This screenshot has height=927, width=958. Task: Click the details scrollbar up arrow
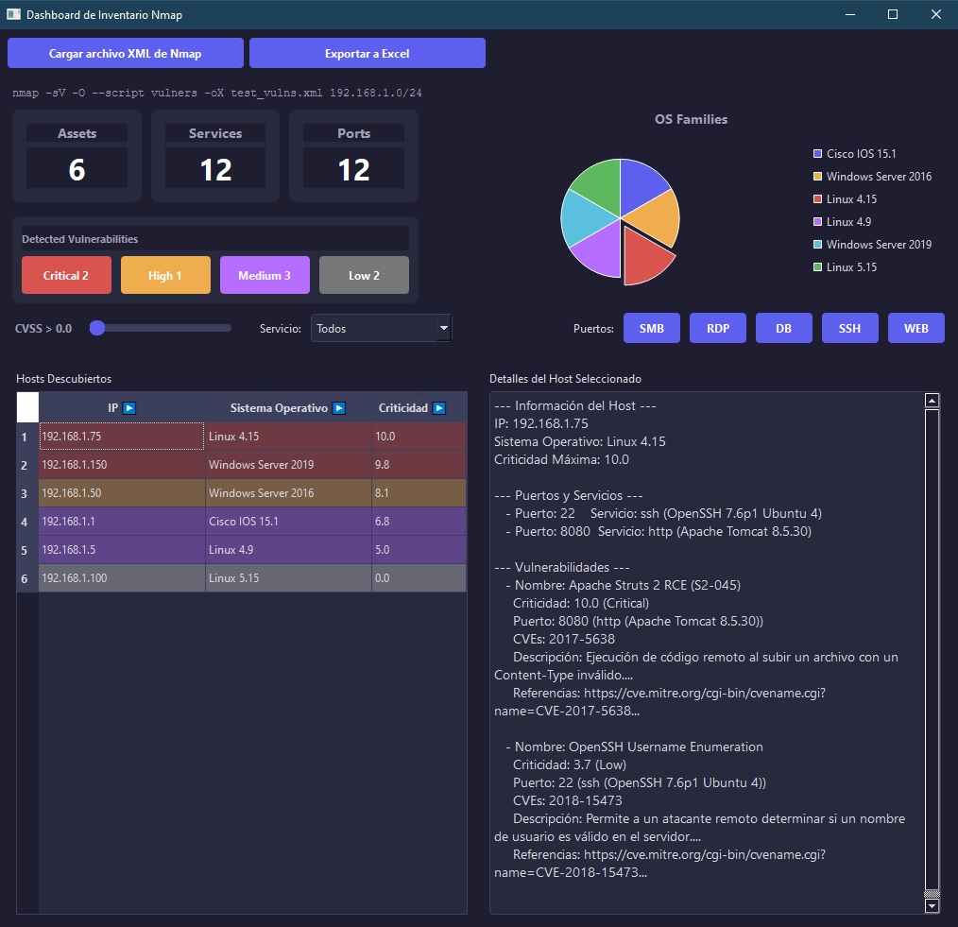pyautogui.click(x=932, y=401)
